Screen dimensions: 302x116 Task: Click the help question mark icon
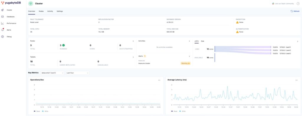click(x=298, y=4)
